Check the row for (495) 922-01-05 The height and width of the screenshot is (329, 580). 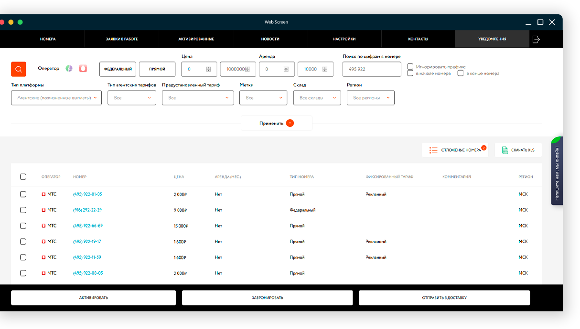pyautogui.click(x=23, y=195)
